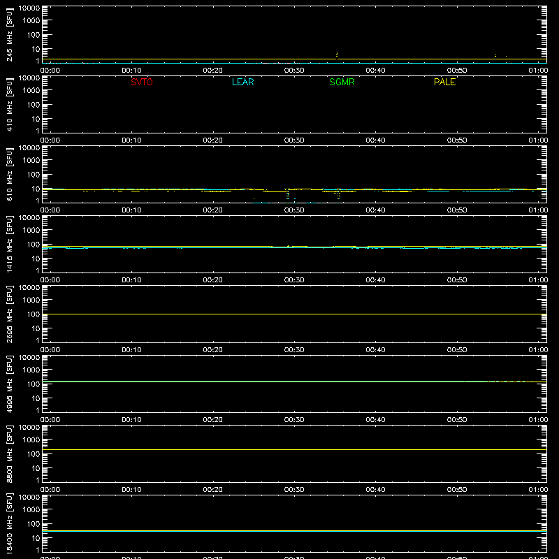Image resolution: width=559 pixels, height=559 pixels.
Task: Click the 10000 tick label on 245 MHz axis
Action: pyautogui.click(x=29, y=8)
